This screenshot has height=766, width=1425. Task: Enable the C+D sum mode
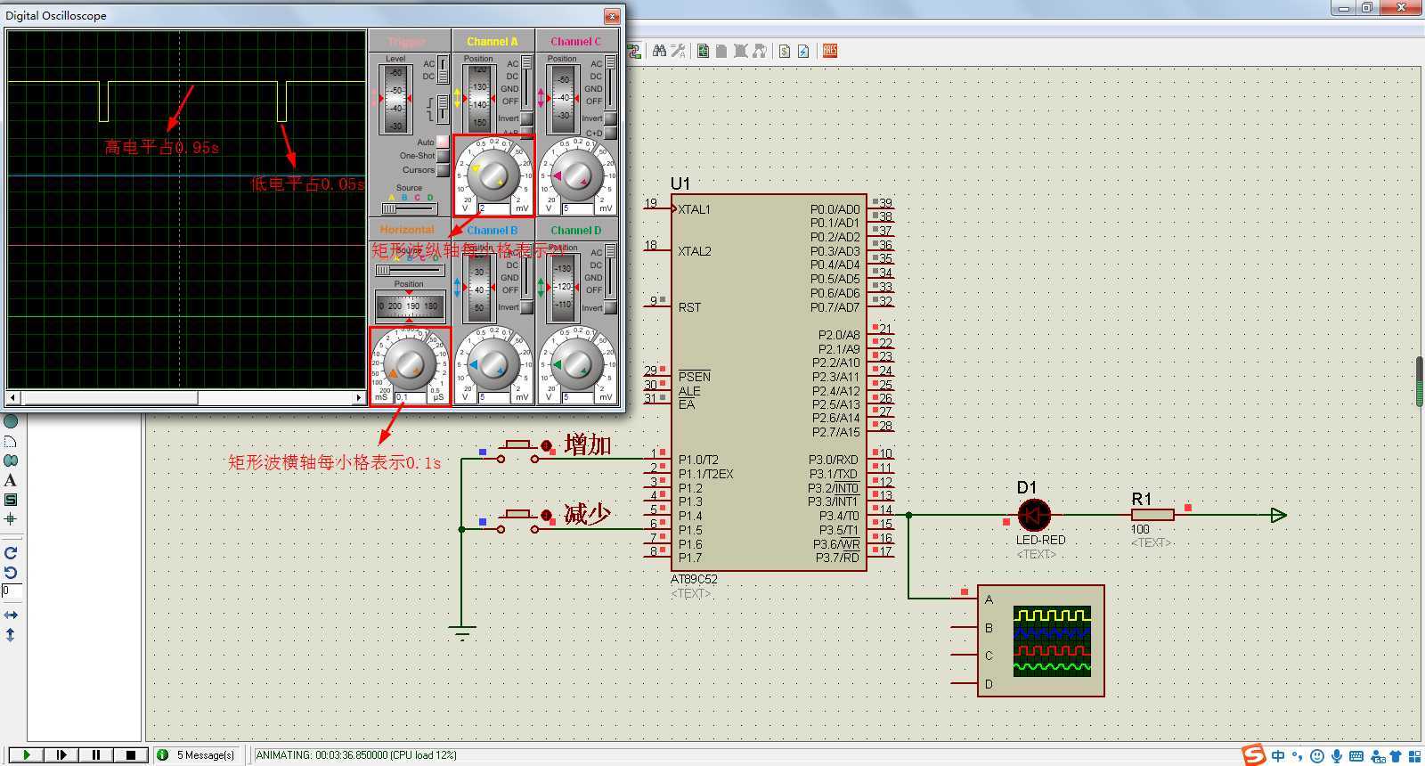click(x=610, y=133)
